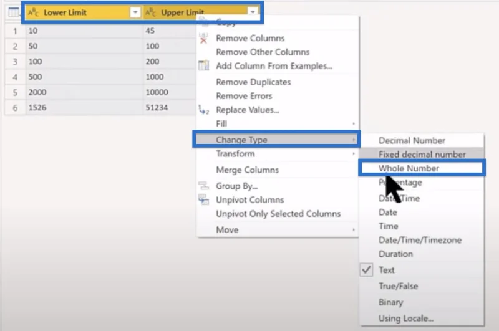Select row number 4
Viewport: 499px width, 331px height.
[x=15, y=77]
